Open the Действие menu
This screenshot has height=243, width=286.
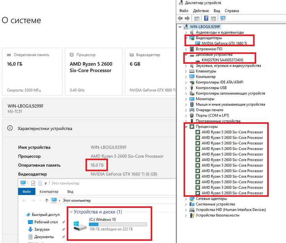201,11
